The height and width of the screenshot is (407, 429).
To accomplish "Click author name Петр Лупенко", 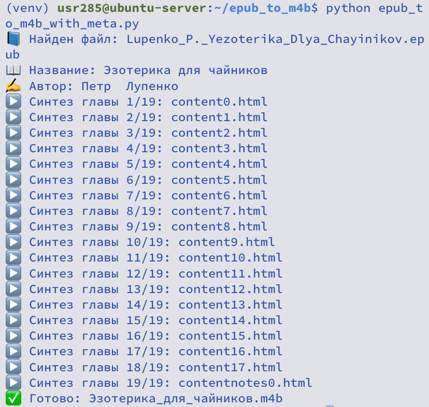I will coord(130,86).
